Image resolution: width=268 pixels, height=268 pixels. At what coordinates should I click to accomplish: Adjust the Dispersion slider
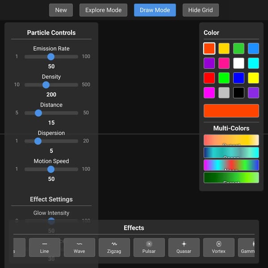51,141
